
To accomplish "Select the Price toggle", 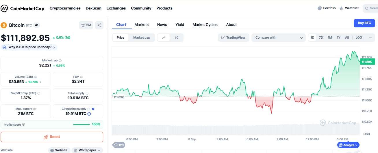I will (121, 37).
